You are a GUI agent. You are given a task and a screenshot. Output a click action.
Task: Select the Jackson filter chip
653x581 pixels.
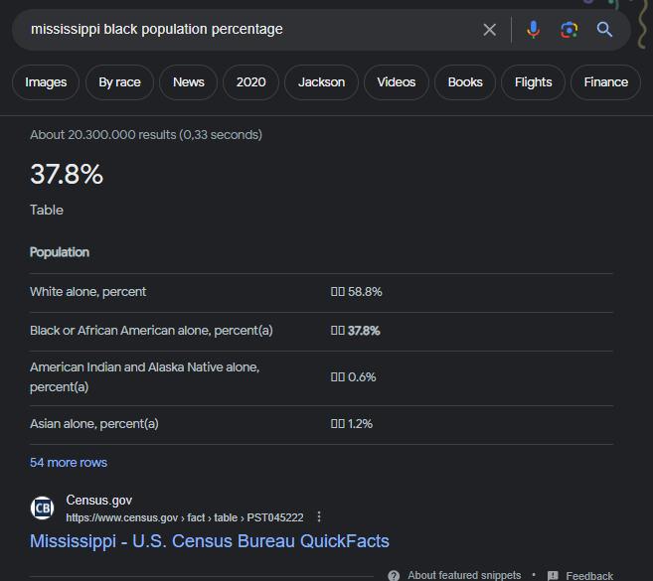321,82
